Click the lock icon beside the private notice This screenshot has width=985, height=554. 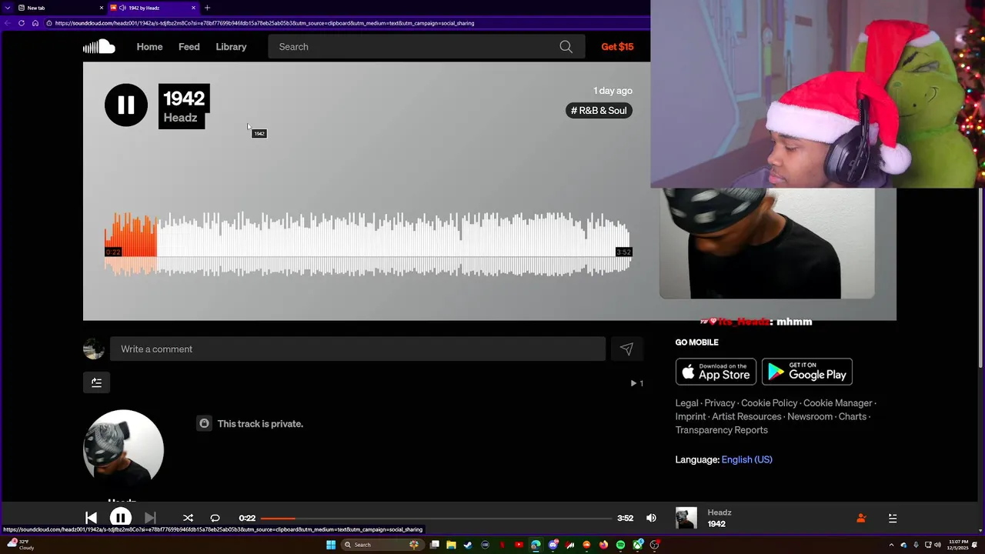[x=204, y=423]
